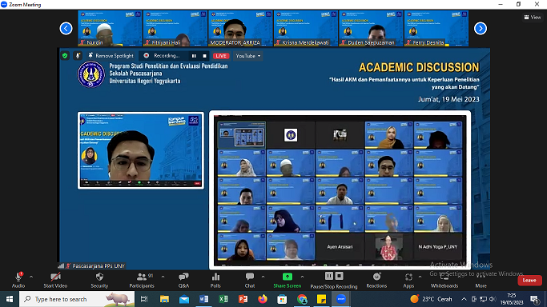
Task: Select Ferry Desnita's video thumbnail
Action: pos(436,28)
